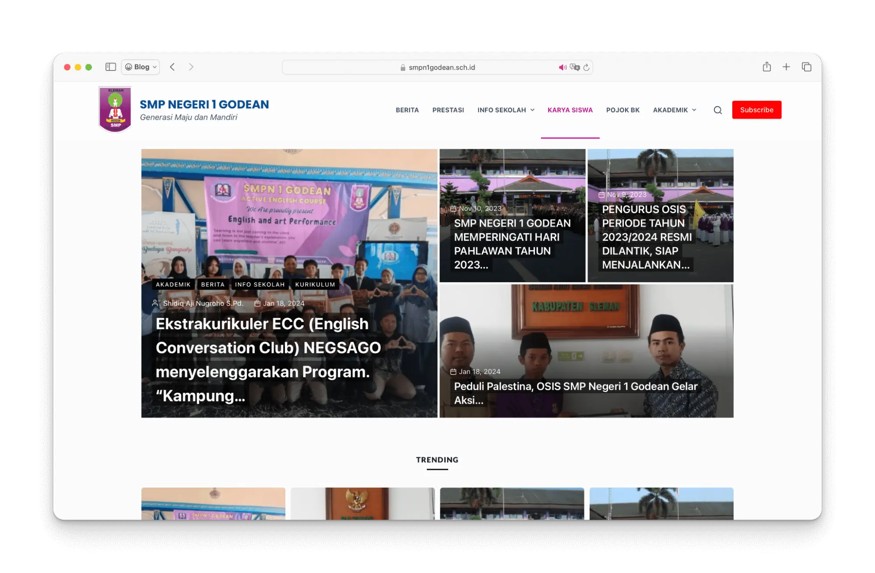
Task: Toggle the Safari sidebar icon
Action: pos(110,67)
